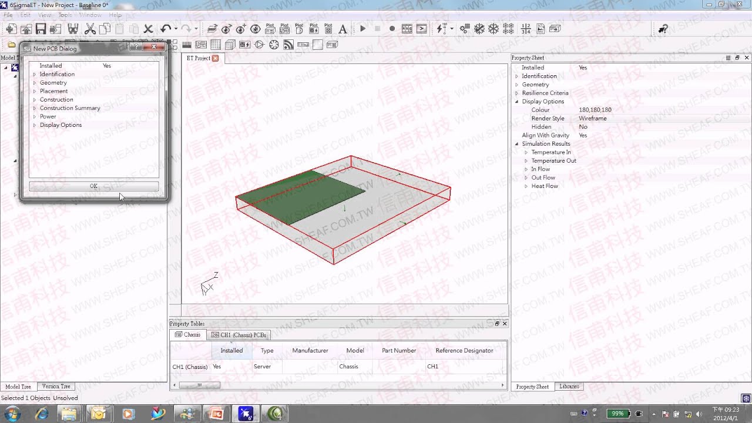The image size is (752, 423).
Task: Click the scissors Cut icon
Action: (90, 29)
